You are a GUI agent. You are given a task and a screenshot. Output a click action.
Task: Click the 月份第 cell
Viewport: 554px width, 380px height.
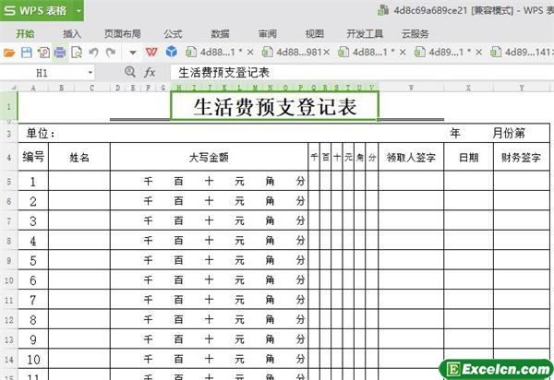coord(509,134)
